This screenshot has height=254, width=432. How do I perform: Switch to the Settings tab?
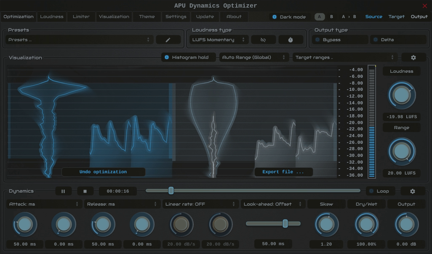[x=176, y=17]
